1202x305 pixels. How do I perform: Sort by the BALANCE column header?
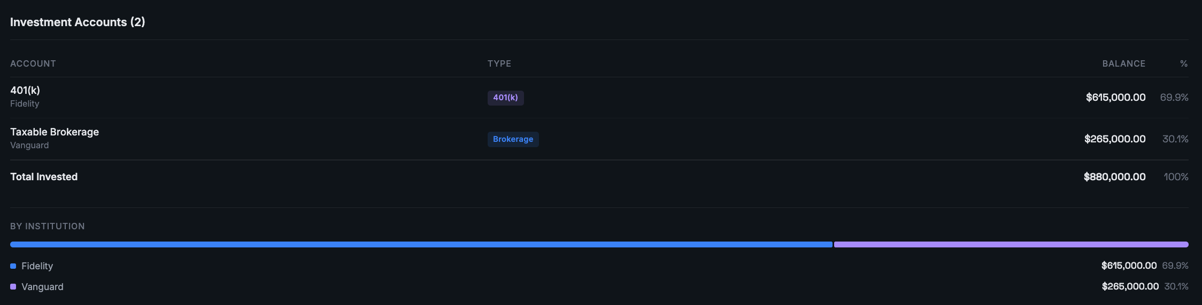[1123, 63]
